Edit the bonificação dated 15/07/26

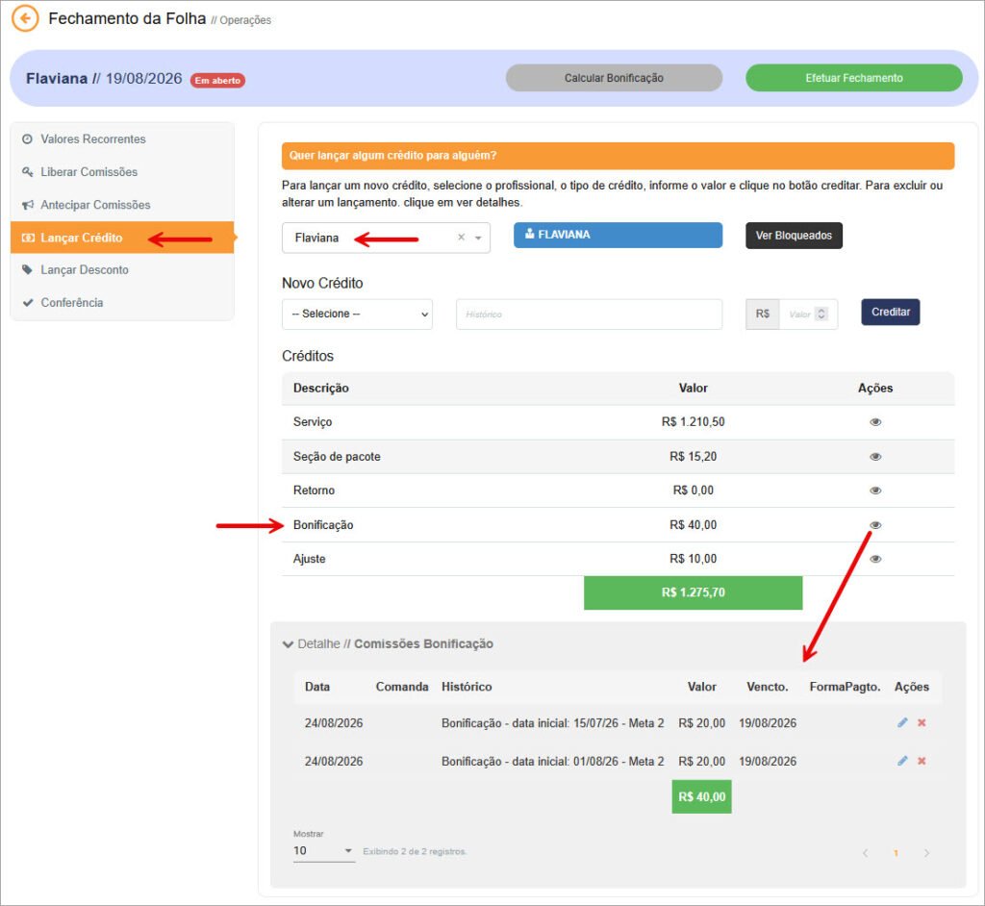[902, 722]
